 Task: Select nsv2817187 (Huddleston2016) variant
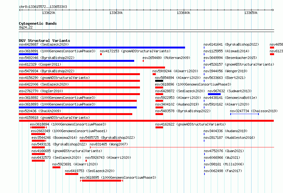tap(229, 138)
